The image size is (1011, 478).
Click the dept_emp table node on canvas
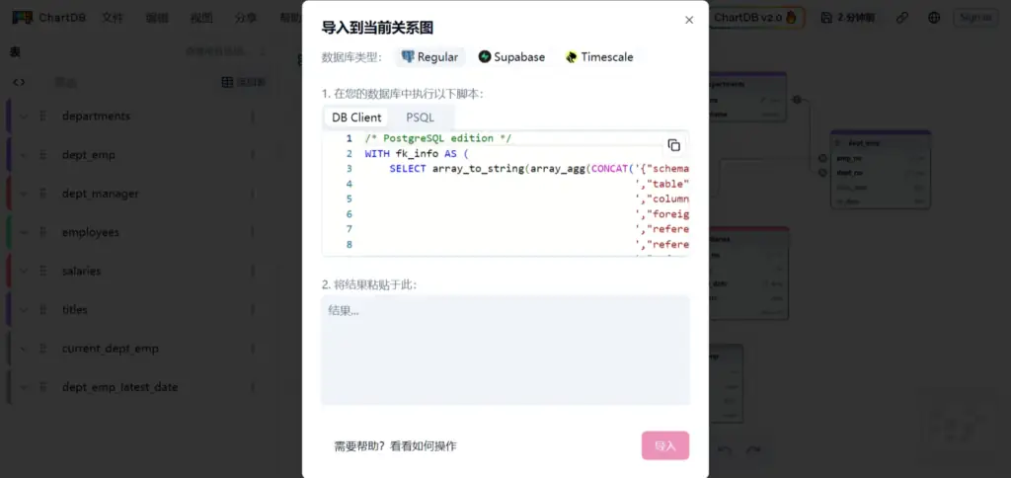pos(881,170)
